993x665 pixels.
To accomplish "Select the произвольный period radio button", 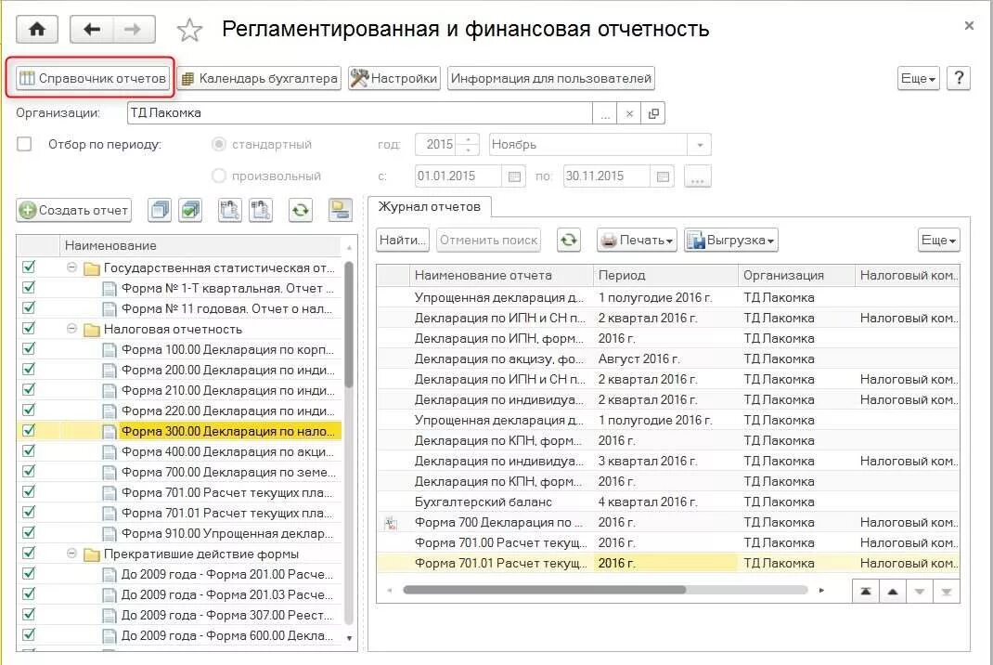I will click(218, 176).
